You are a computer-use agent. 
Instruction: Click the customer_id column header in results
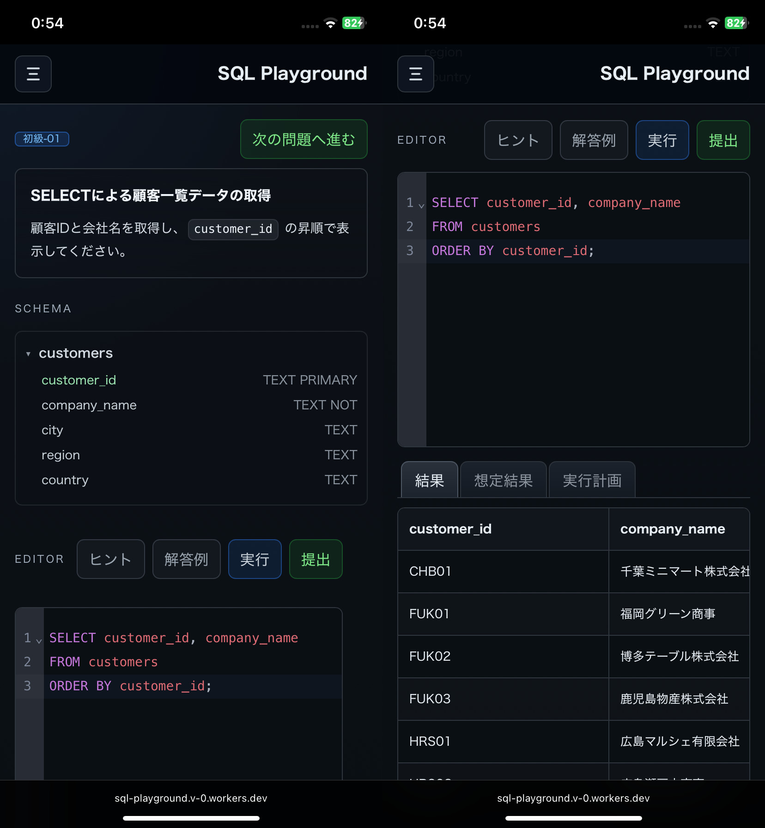pyautogui.click(x=503, y=529)
